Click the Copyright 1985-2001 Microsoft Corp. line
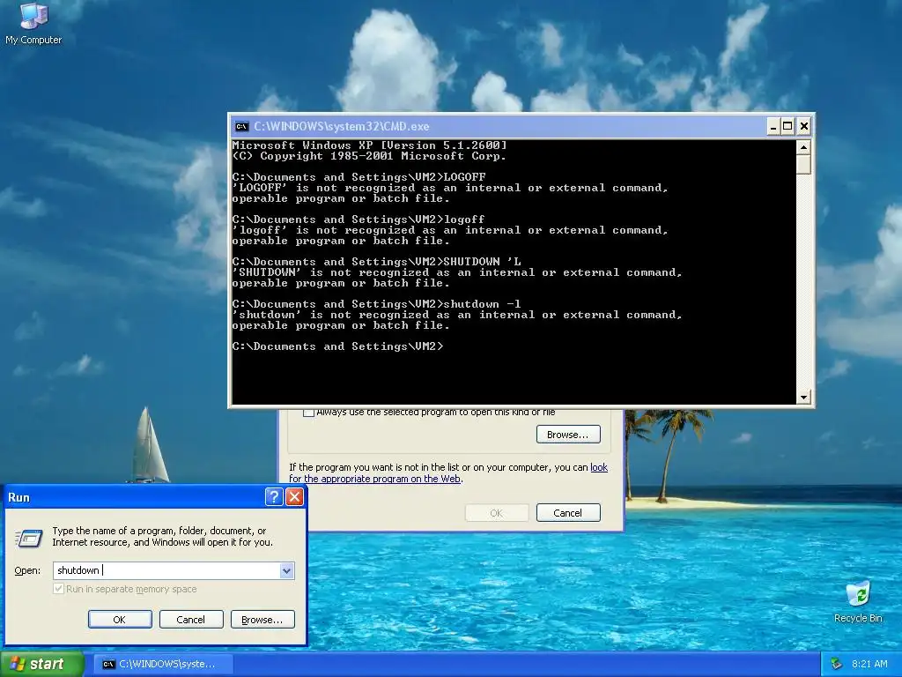Screen dimensions: 902x677 [369, 156]
